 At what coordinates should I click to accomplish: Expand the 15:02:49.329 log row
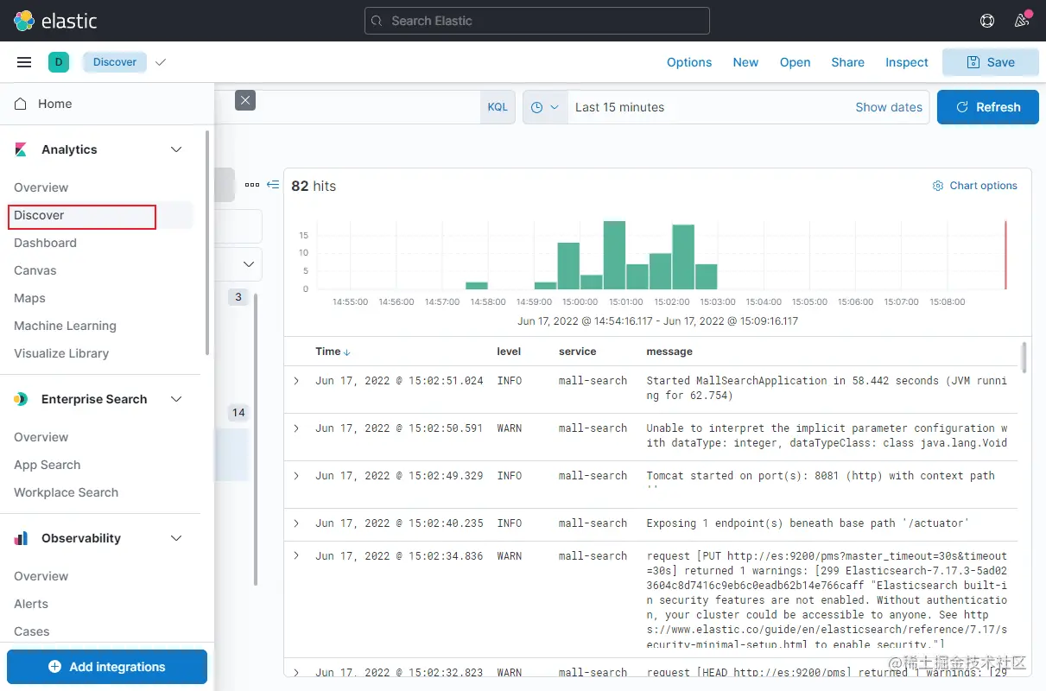[296, 476]
